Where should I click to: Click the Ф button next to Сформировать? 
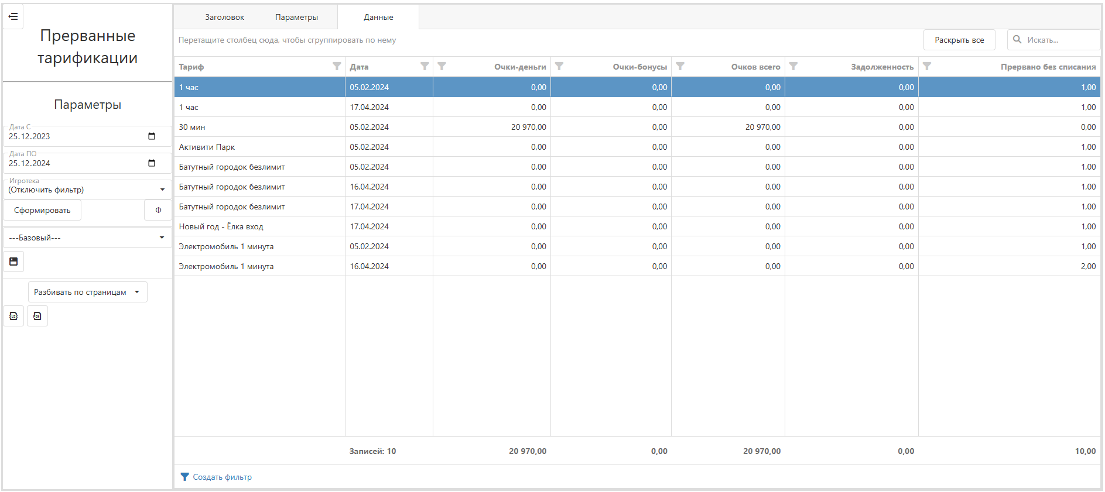[158, 210]
